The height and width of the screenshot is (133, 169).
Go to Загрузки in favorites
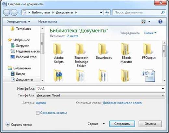click(20, 46)
